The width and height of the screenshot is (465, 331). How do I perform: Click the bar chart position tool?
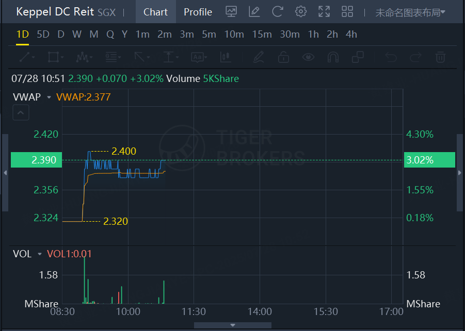[x=226, y=57]
